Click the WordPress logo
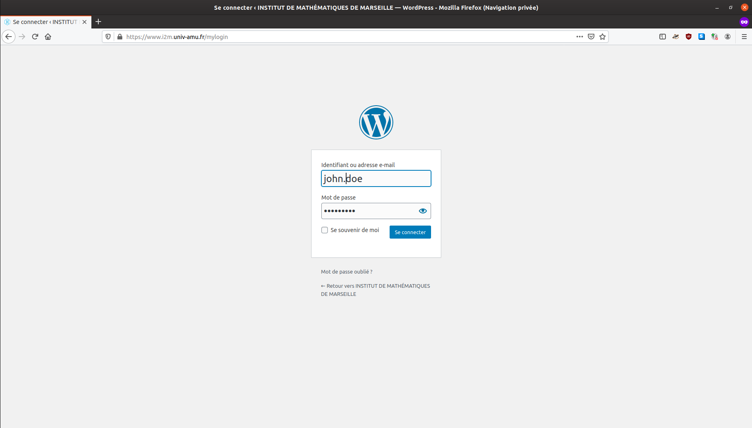The height and width of the screenshot is (428, 752). (x=376, y=122)
